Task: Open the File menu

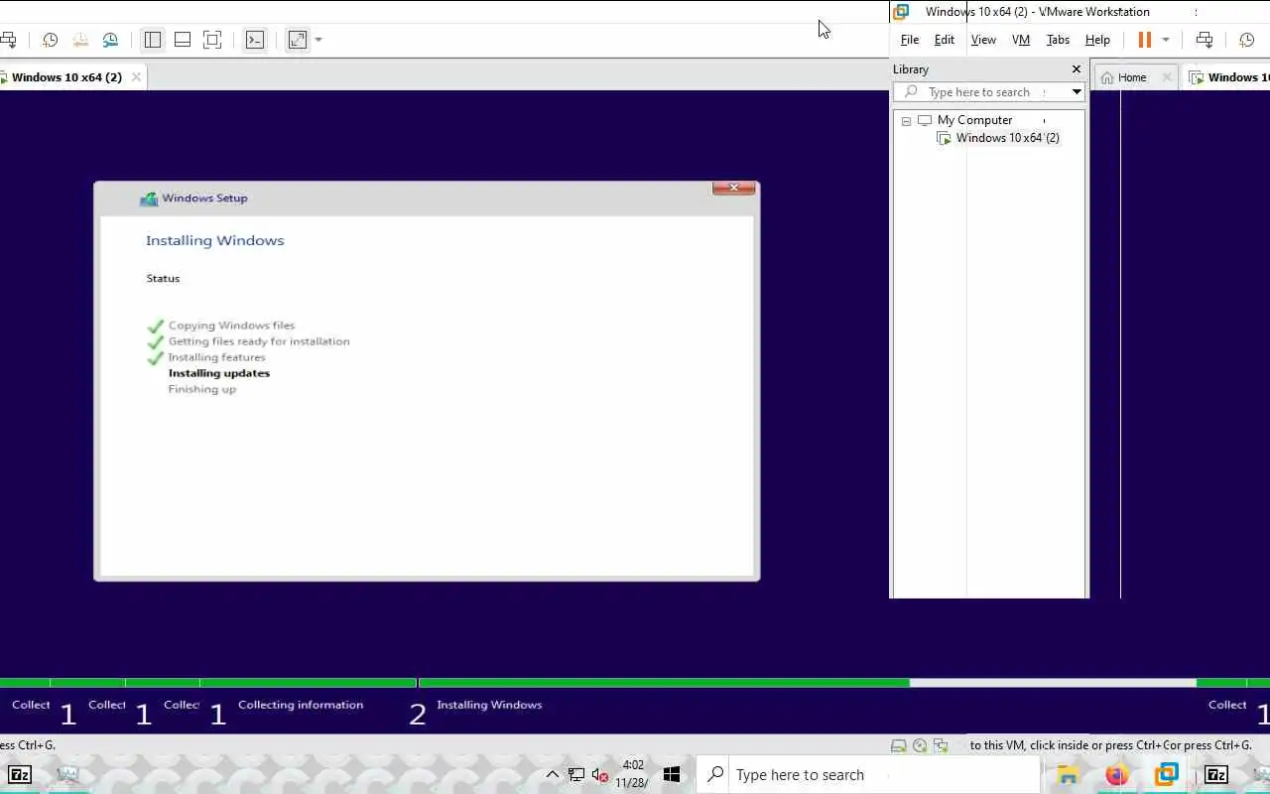Action: coord(910,40)
